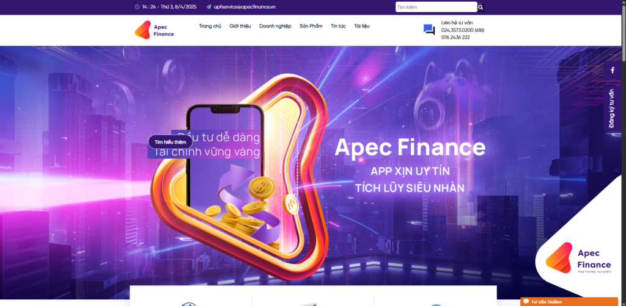Click the Apec Finance logo in header
The width and height of the screenshot is (626, 306).
pos(154,30)
